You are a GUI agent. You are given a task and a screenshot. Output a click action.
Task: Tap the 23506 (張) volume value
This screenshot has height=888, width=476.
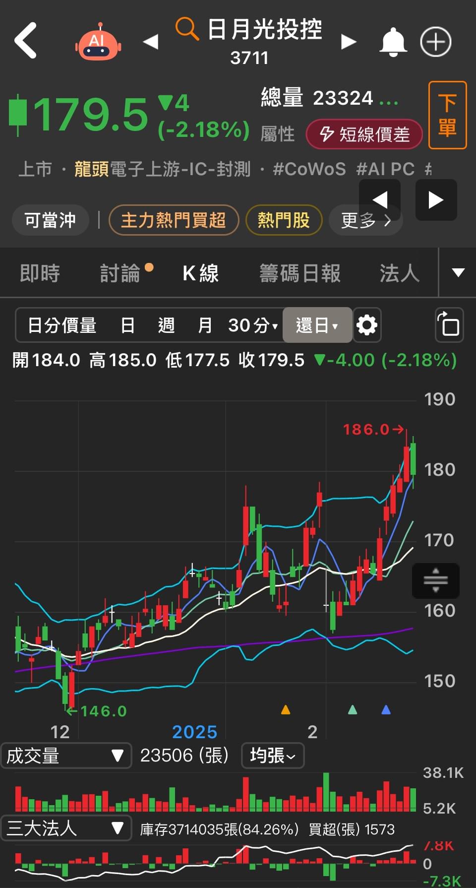(184, 756)
